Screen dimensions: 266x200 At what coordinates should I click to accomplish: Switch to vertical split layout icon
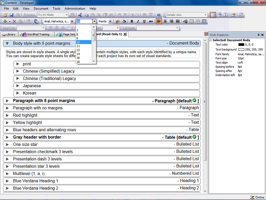[225, 15]
